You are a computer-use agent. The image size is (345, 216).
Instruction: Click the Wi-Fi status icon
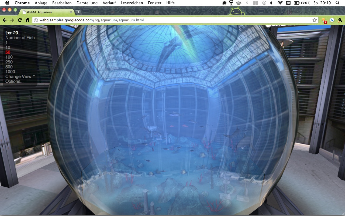pyautogui.click(x=280, y=3)
